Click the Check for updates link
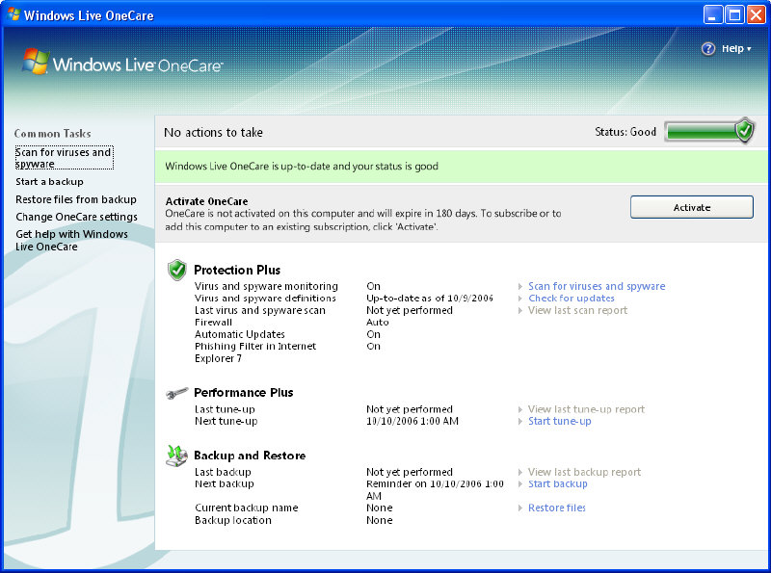The height and width of the screenshot is (573, 771). point(572,299)
